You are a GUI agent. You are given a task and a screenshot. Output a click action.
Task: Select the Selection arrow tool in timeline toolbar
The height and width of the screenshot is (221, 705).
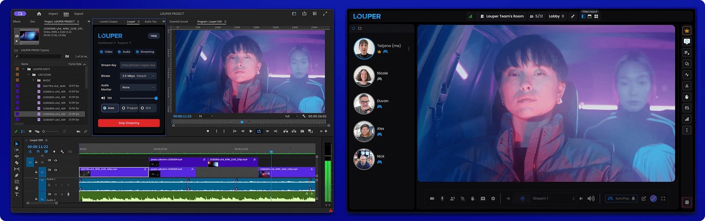(x=17, y=144)
